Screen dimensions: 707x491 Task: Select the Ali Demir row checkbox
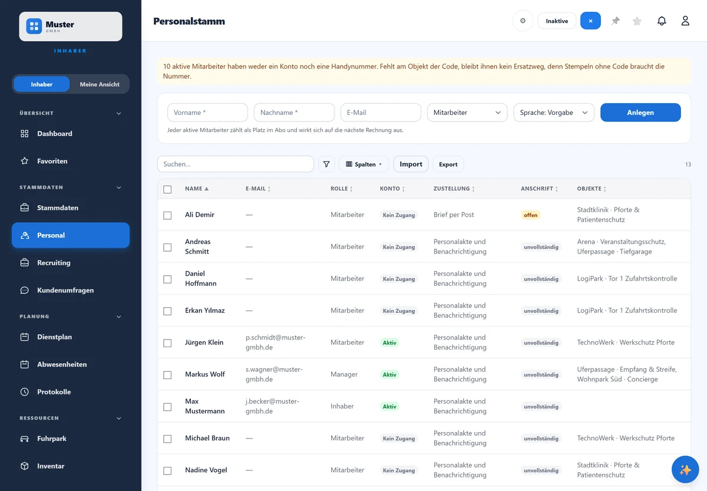point(167,215)
